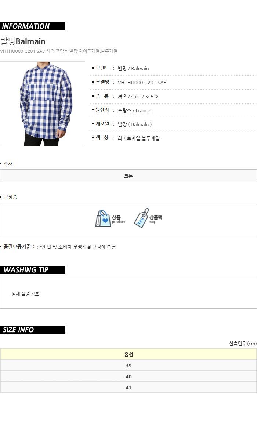Viewport: 257px width, 424px height.
Task: Click the 옵션 table column header
Action: pos(128,354)
